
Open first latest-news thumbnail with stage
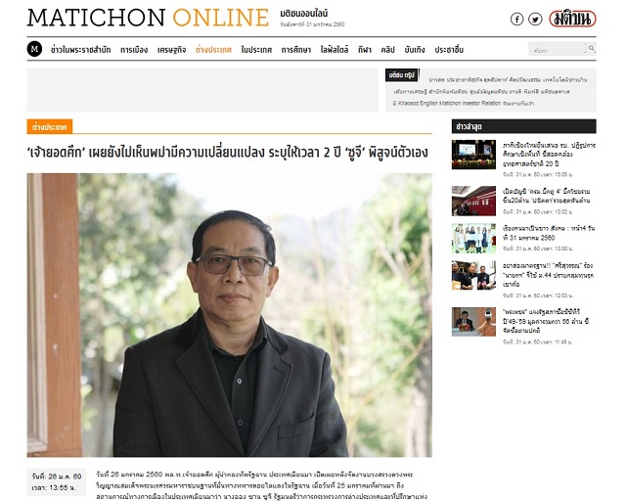pyautogui.click(x=473, y=155)
